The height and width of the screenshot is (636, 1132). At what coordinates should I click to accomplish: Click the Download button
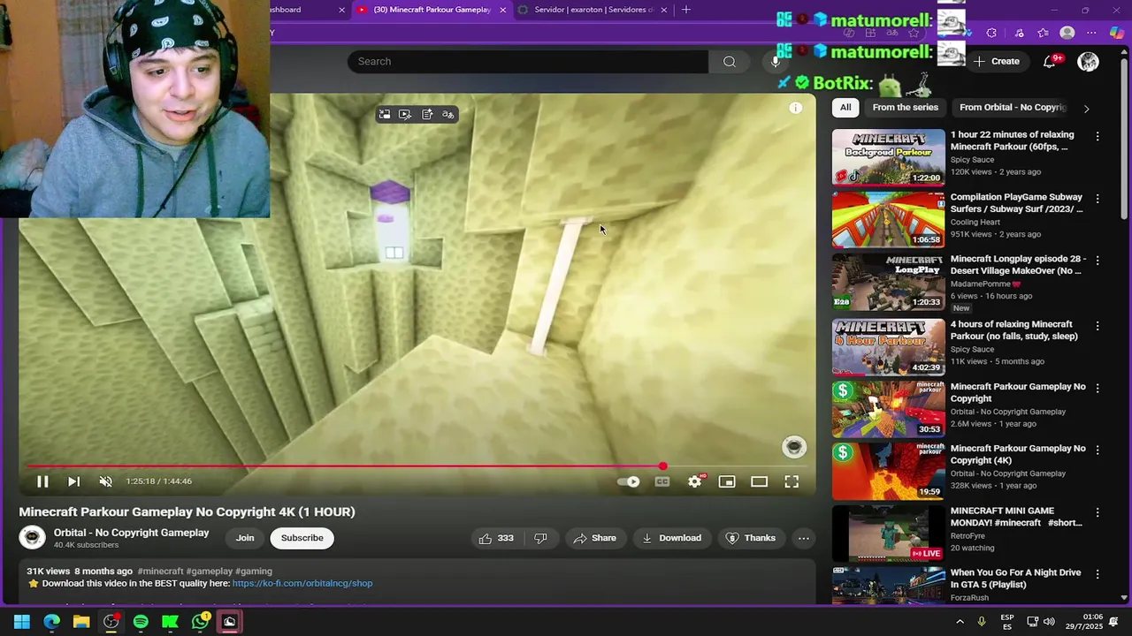click(x=671, y=538)
